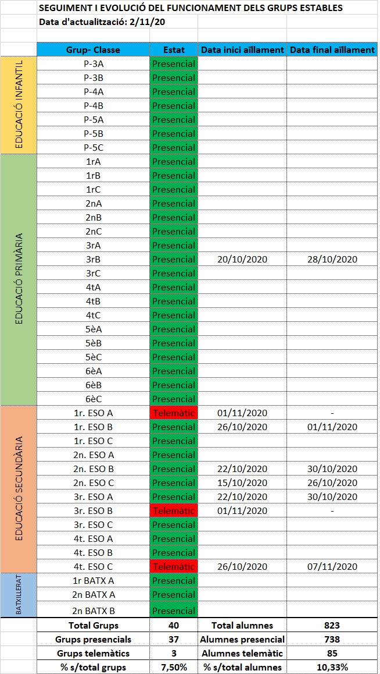
Task: Click the Data final aïllament header
Action: click(x=332, y=49)
